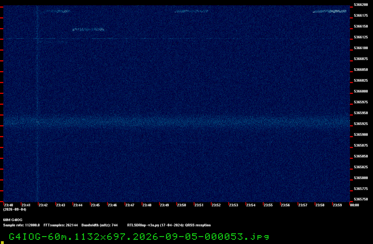Viewport: 373px width, 244px height.
Task: Click the 00:00 time axis label
Action: tap(354, 205)
